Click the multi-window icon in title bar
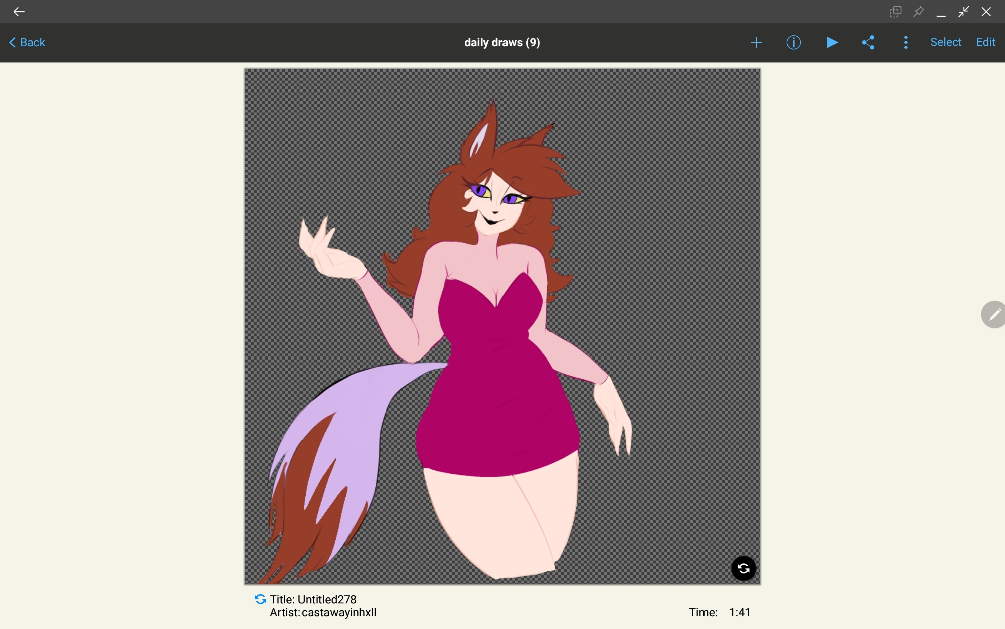This screenshot has height=629, width=1005. [895, 12]
